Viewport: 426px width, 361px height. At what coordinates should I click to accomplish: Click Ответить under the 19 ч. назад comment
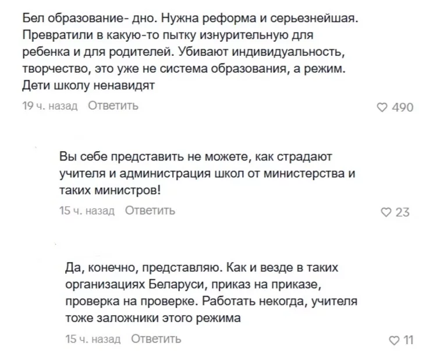(113, 106)
